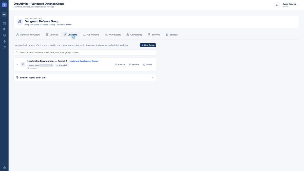Screen dimensions: 304x171
Task: Click the group people icon for Cohort A
Action: point(23,65)
